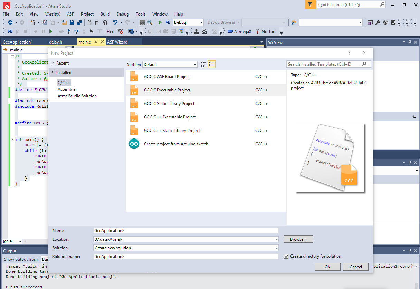Click the wrench settings icon in toolbar
The image size is (420, 289).
point(378,22)
